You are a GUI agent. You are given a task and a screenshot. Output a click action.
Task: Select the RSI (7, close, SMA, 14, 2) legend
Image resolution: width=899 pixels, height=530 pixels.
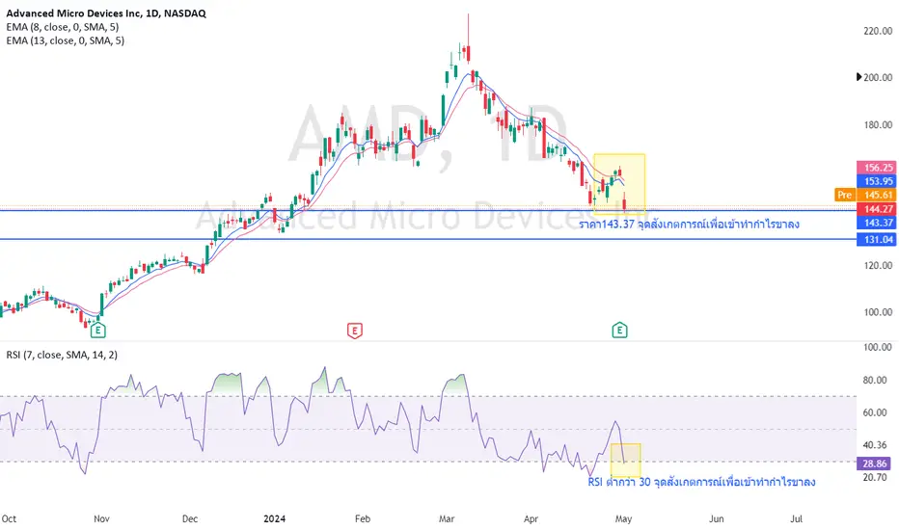(x=62, y=355)
